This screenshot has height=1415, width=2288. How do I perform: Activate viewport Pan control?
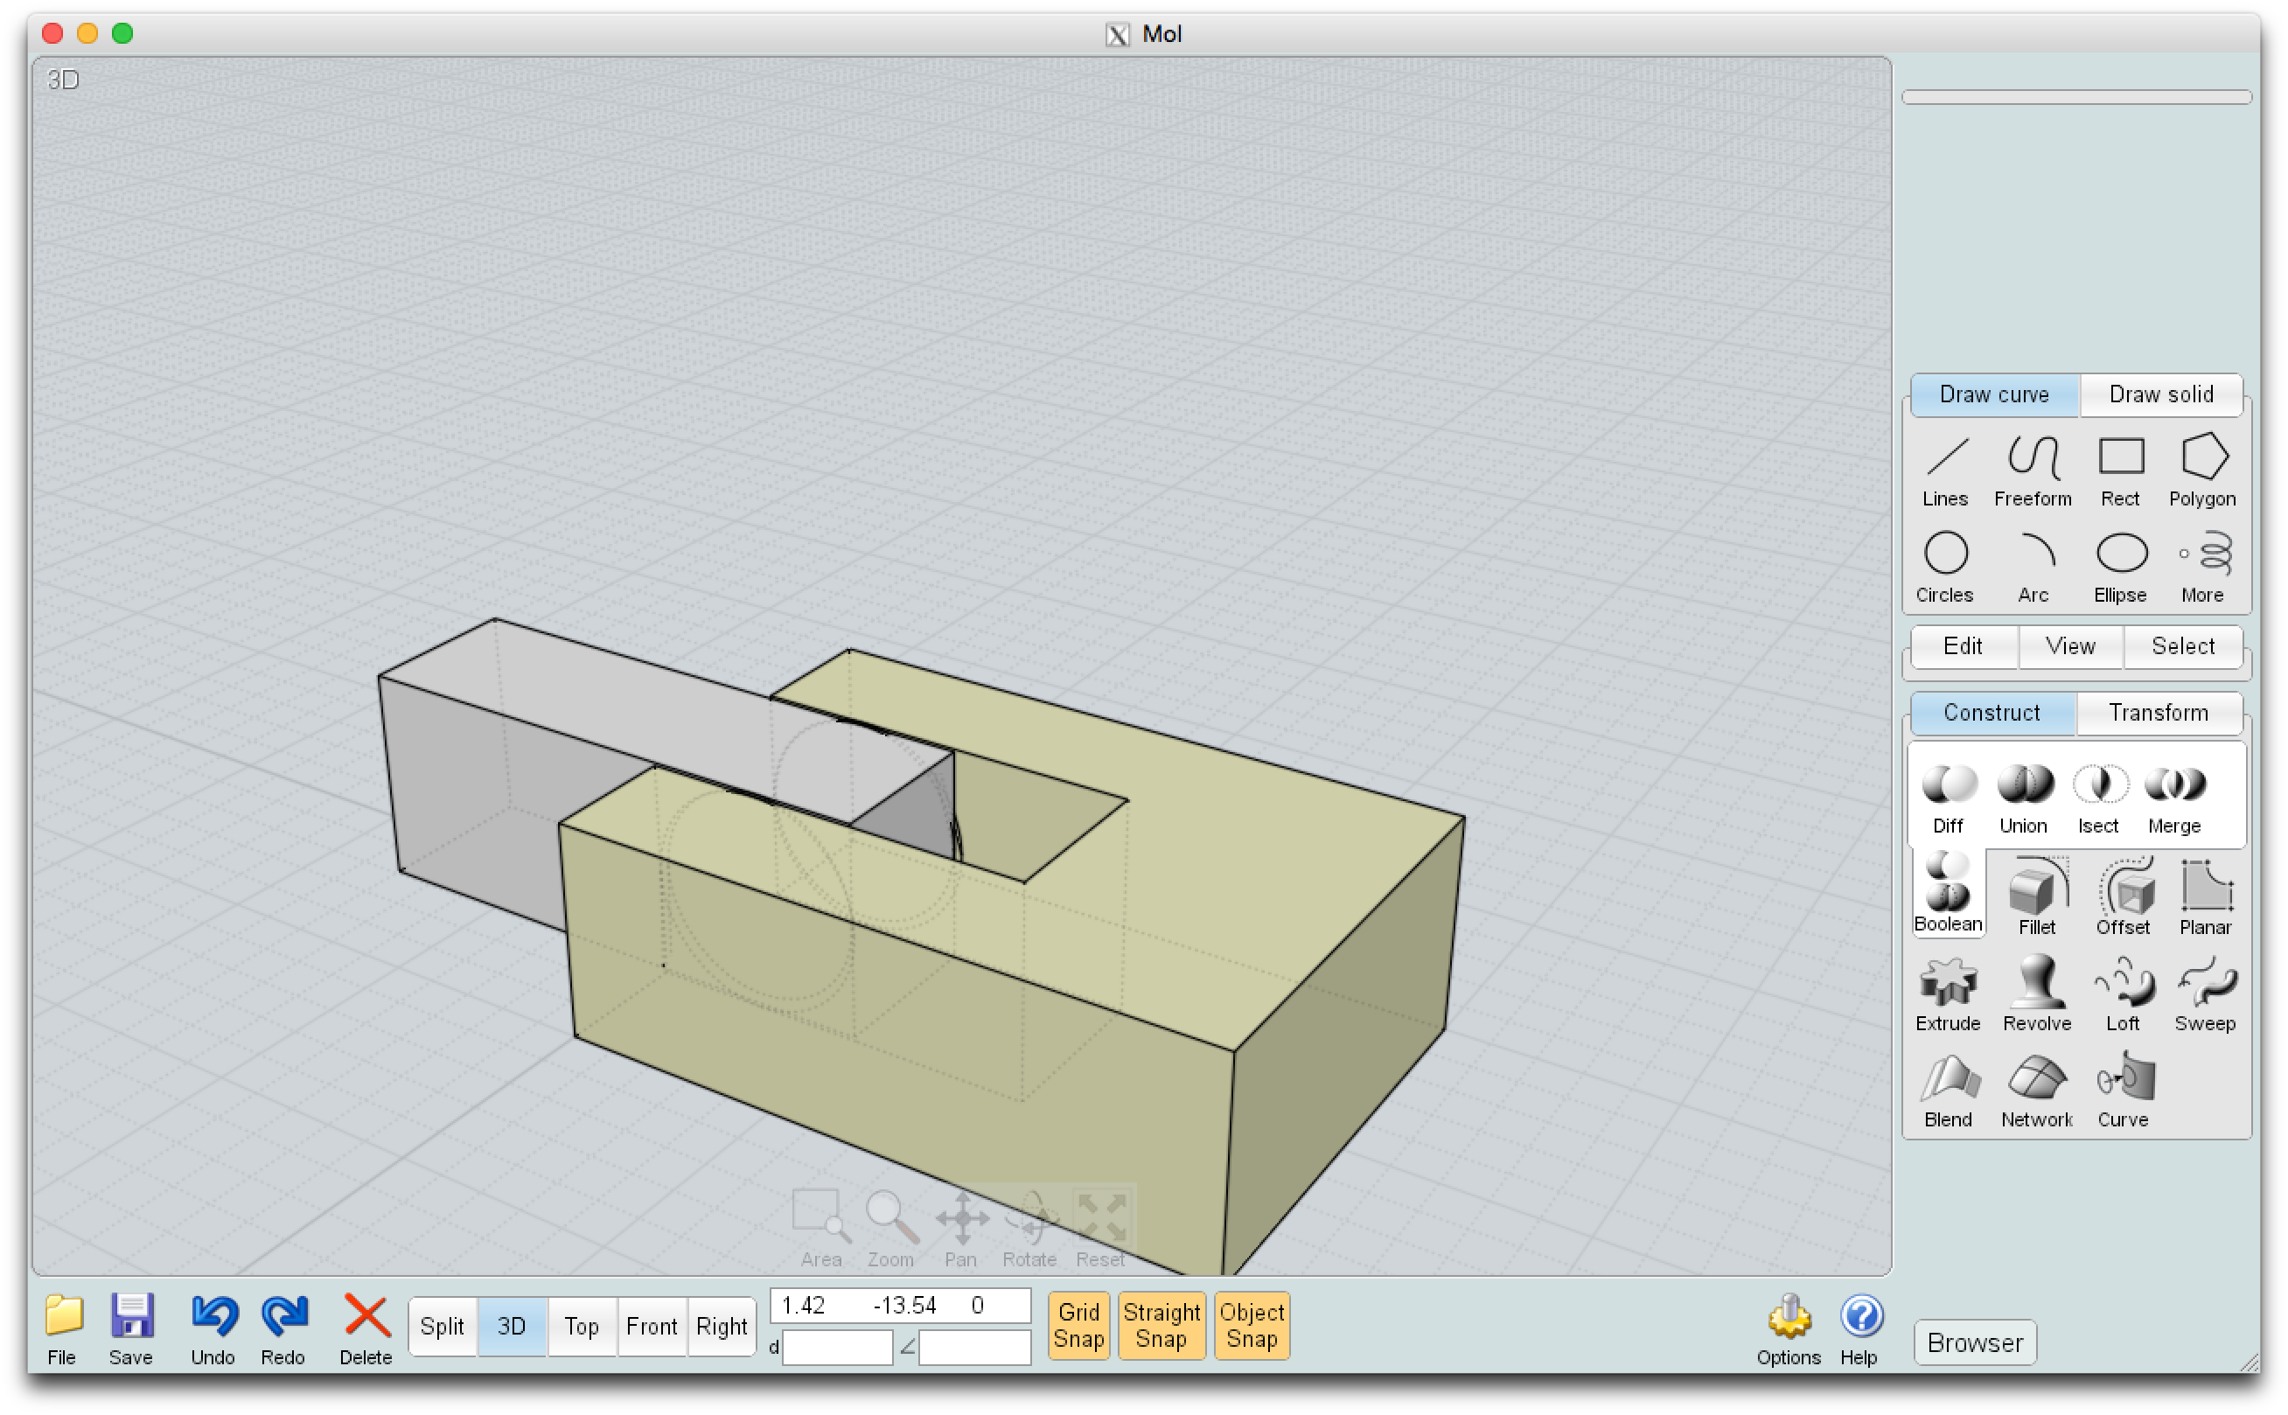(961, 1229)
